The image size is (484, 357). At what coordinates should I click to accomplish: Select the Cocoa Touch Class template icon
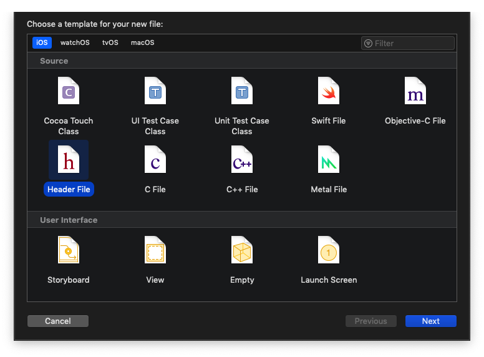point(69,91)
